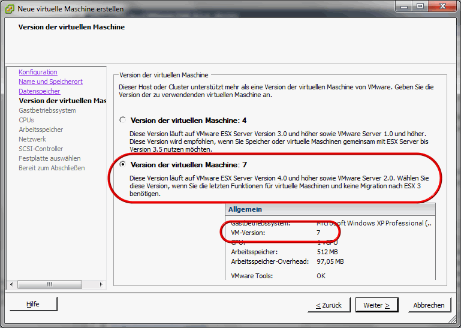Select Netzwerk step in sidebar
Screen dimensions: 461x328
pyautogui.click(x=32, y=139)
